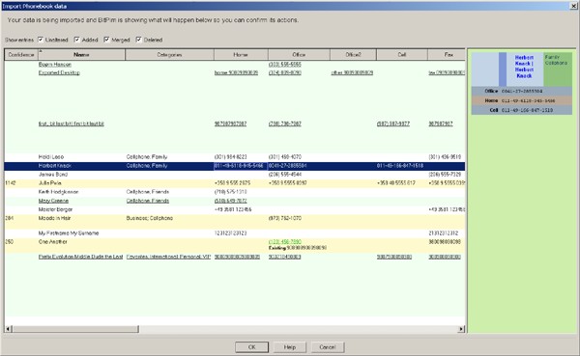Sort by the Confidence column header
The image size is (580, 356).
(21, 55)
